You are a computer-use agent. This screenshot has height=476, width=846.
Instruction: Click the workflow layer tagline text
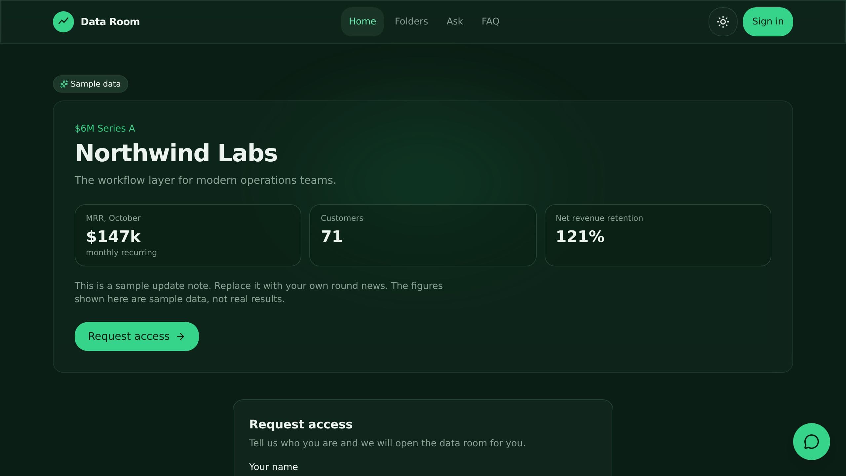(x=205, y=180)
